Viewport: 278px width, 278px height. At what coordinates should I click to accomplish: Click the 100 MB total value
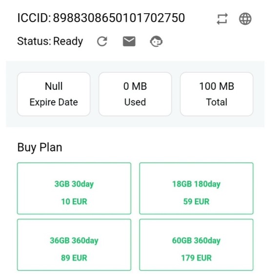(217, 86)
